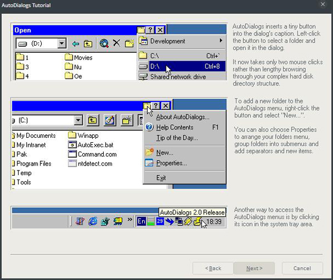Click the black X delete icon in toolbar
333x280 pixels.
coord(117,43)
